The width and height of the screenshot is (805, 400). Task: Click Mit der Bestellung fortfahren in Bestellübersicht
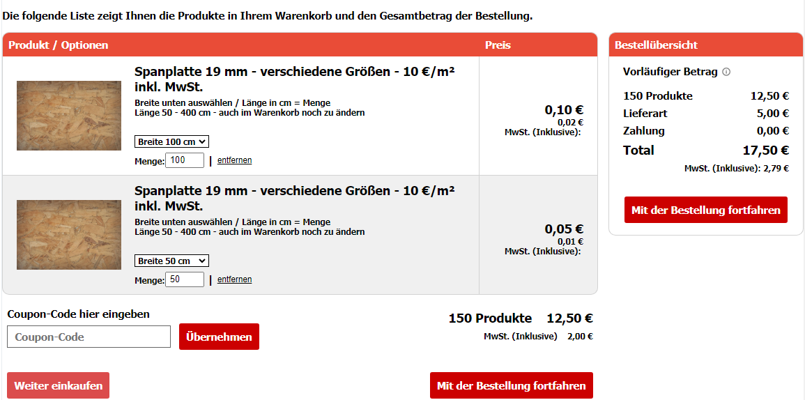tap(706, 210)
